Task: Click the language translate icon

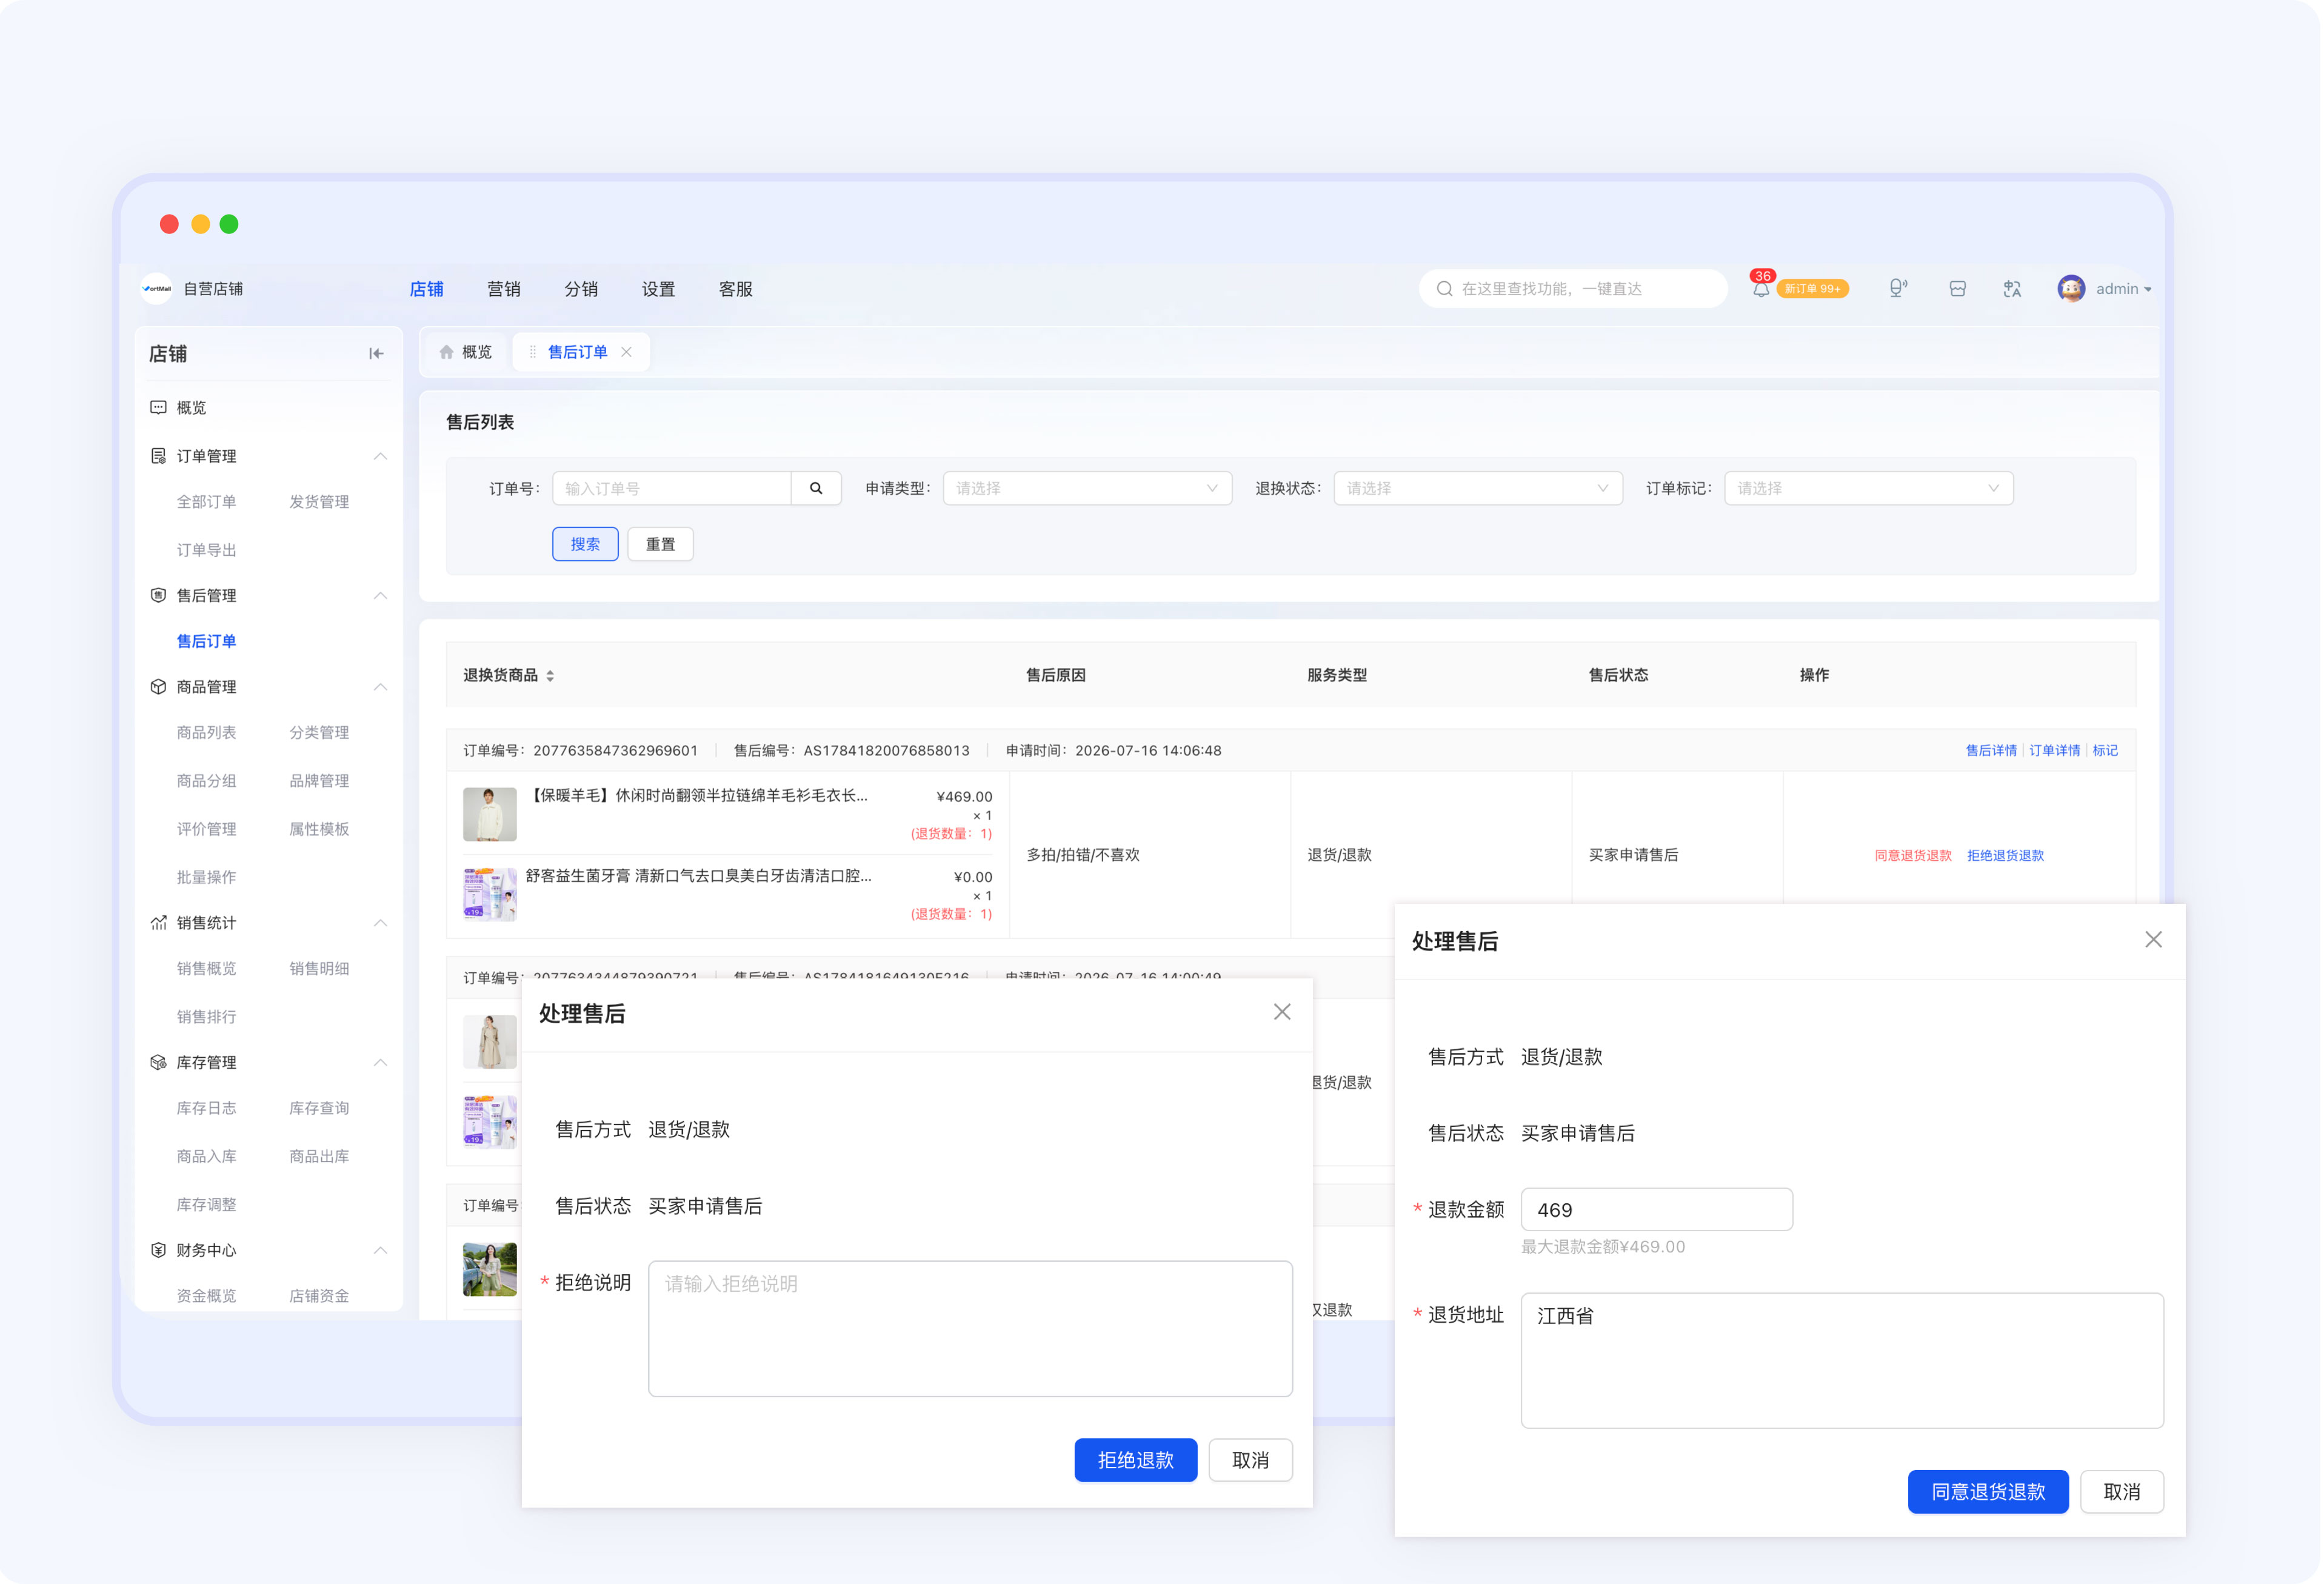Action: tap(2012, 289)
